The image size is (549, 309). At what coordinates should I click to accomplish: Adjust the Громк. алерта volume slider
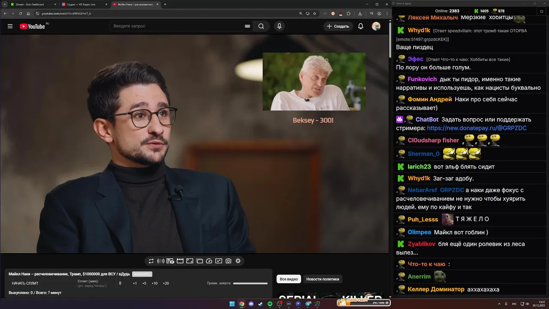click(250, 283)
